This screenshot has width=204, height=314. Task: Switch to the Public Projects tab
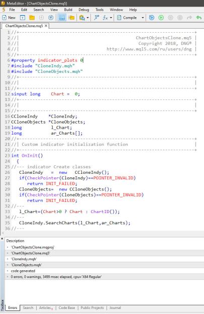pyautogui.click(x=92, y=308)
